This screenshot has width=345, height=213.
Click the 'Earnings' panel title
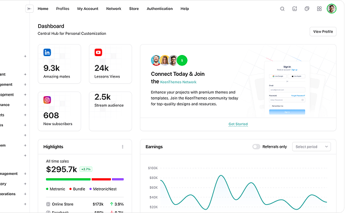point(154,147)
